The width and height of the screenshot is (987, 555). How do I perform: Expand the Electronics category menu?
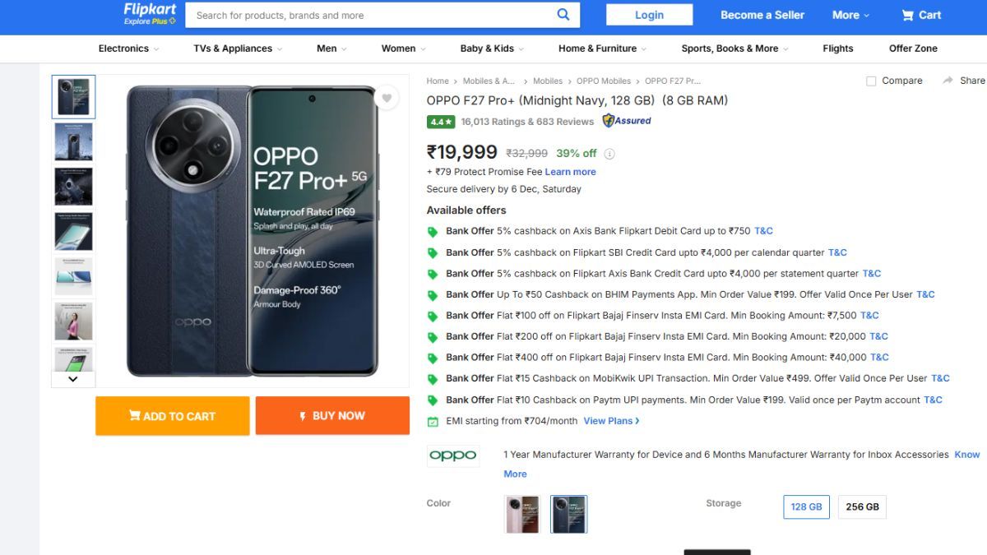(128, 49)
